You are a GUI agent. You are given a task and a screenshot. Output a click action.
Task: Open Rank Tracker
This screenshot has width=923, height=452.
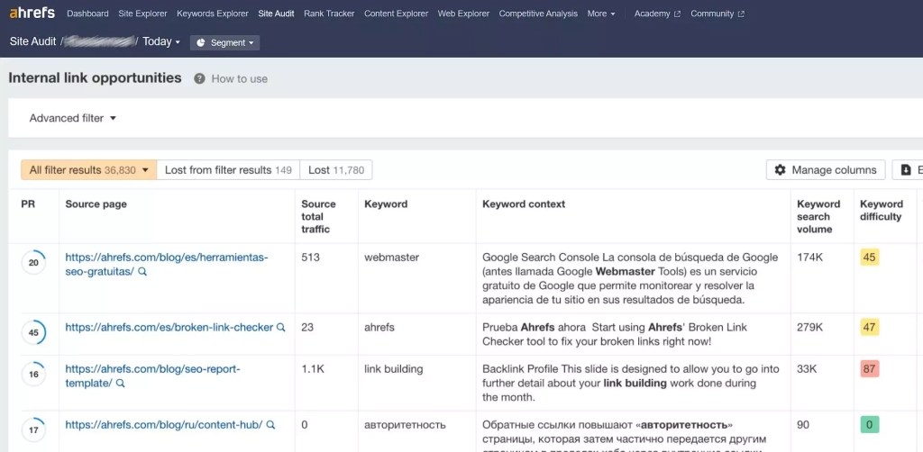(329, 14)
